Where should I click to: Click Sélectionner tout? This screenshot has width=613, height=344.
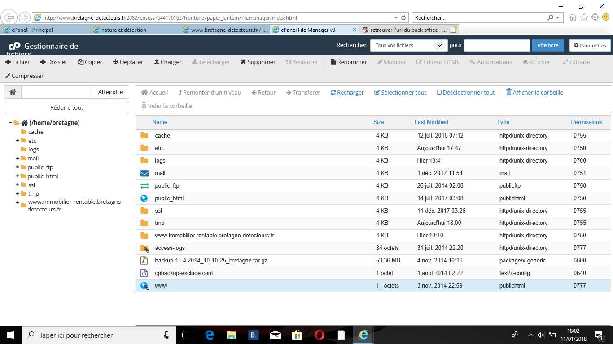coord(400,92)
